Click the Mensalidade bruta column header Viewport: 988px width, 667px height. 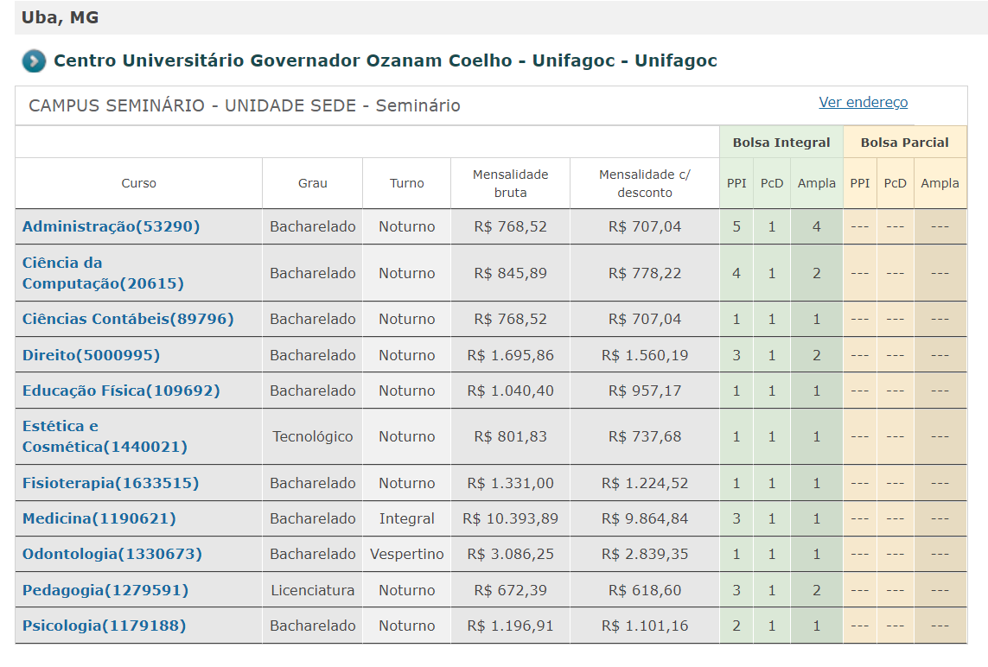(x=510, y=183)
